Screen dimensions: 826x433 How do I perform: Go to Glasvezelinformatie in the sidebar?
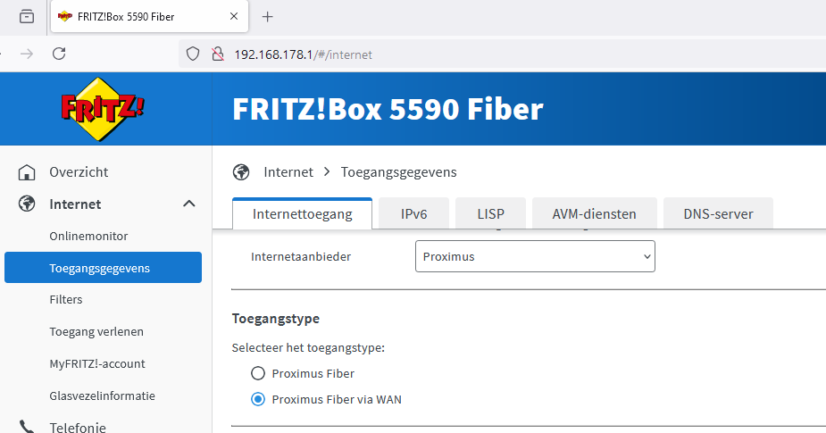point(102,396)
